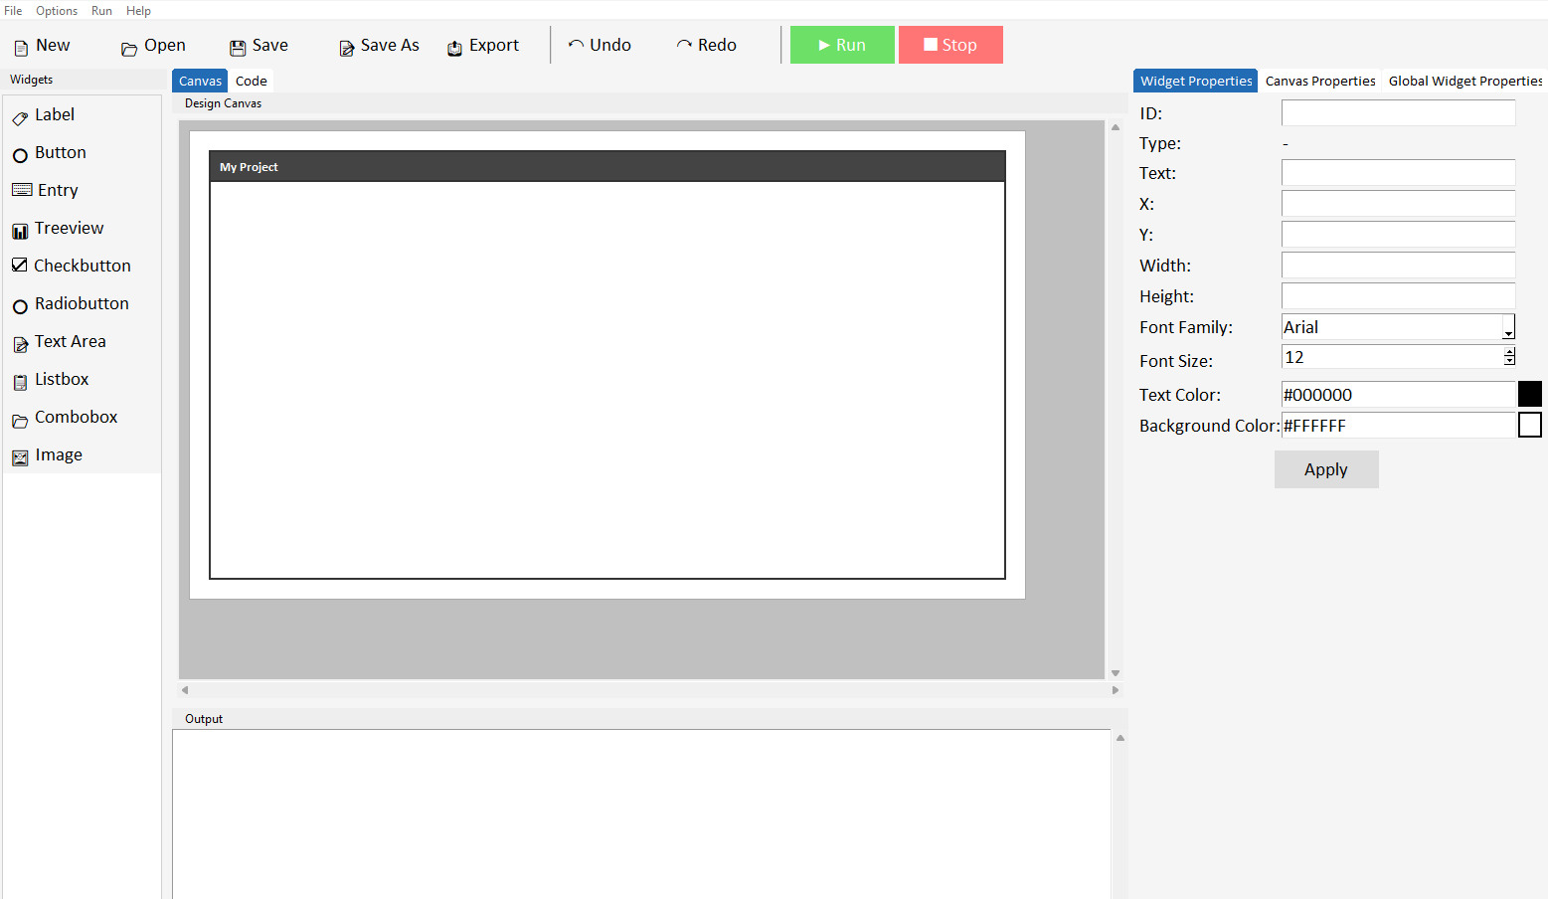Pick the Listbox widget from the palette
The height and width of the screenshot is (899, 1548).
coord(62,379)
